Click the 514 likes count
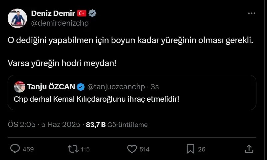267x160 pixels. 144,149
